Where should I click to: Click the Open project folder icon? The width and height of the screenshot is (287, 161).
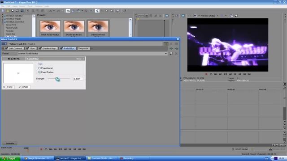tap(8, 11)
